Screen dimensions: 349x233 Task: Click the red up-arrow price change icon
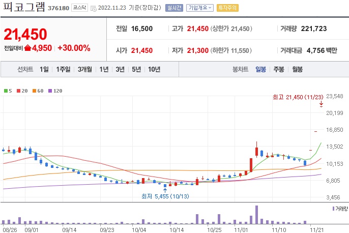35,48
